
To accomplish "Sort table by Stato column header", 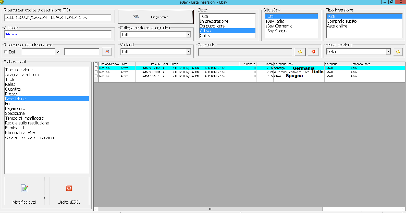I will point(128,64).
